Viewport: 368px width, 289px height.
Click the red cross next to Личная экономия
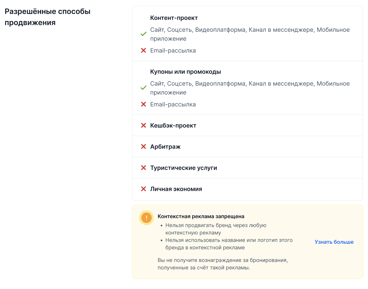143,189
